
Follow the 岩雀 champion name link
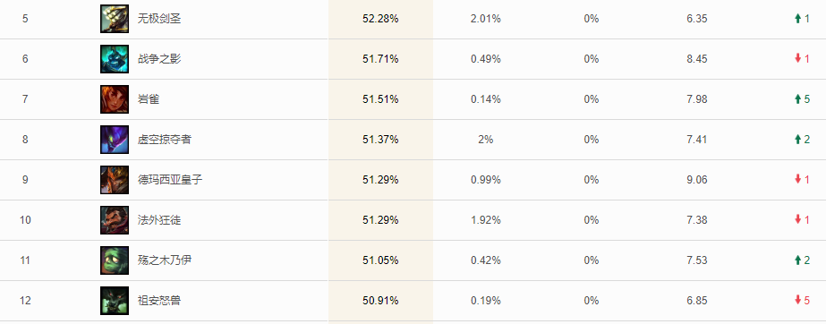coord(148,99)
